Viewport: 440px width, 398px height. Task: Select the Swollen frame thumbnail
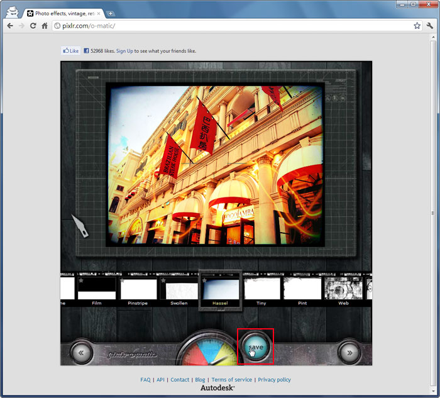click(179, 289)
